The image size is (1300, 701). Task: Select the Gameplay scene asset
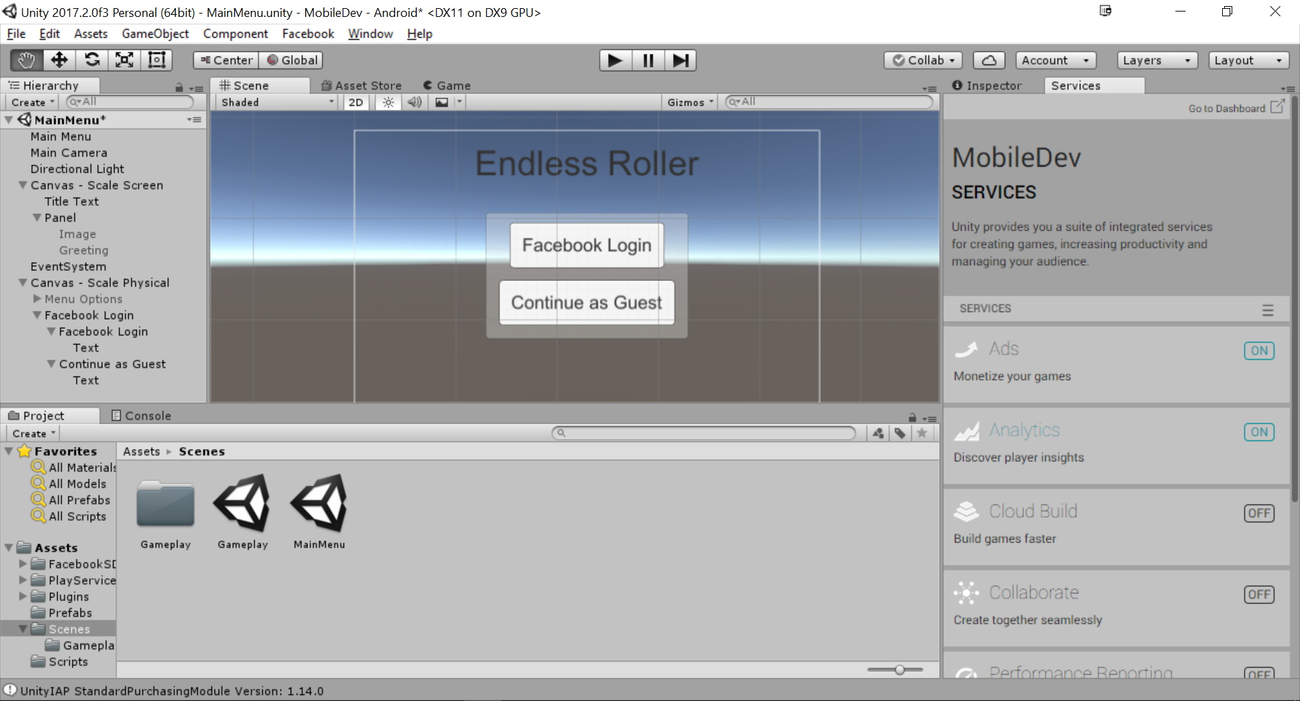(242, 512)
